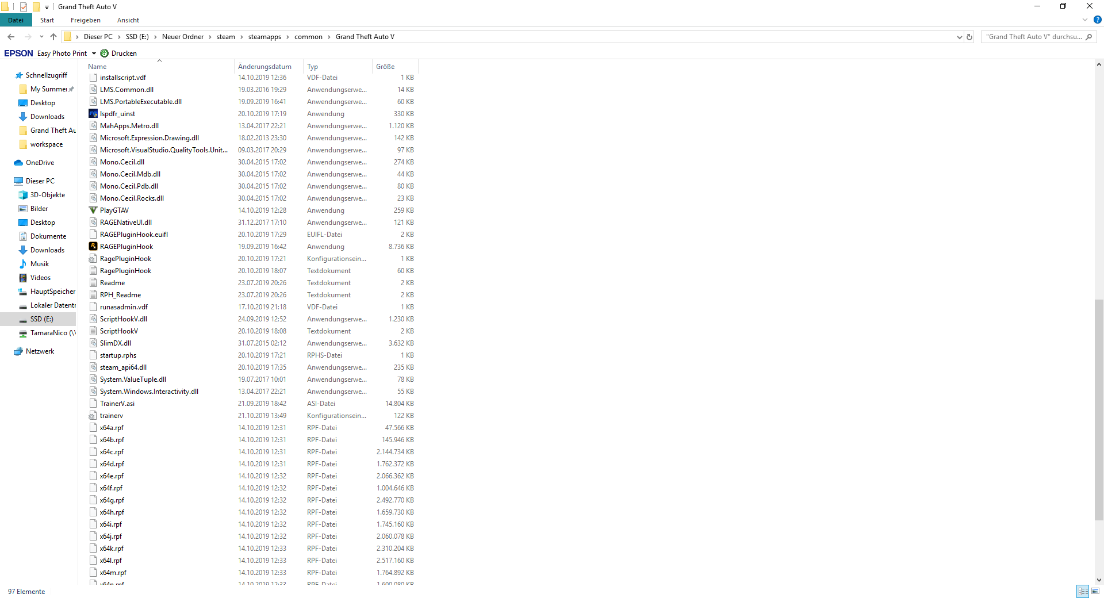Click the Drucken printer icon
The width and height of the screenshot is (1104, 598).
(x=104, y=53)
